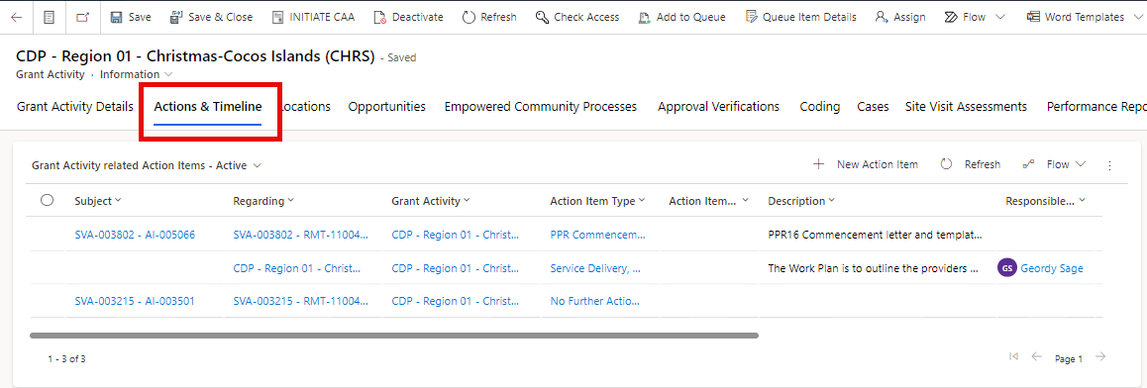This screenshot has width=1147, height=388.
Task: Switch to Site Visit Assessments tab
Action: click(966, 107)
